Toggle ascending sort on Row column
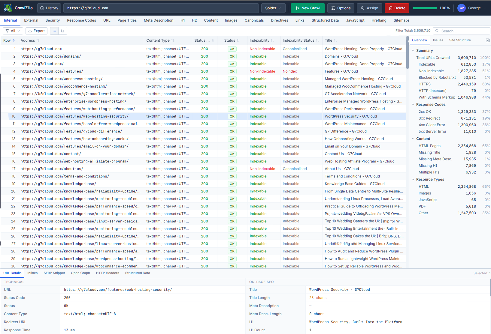Viewport: 491px width, 334px height. 9,40
